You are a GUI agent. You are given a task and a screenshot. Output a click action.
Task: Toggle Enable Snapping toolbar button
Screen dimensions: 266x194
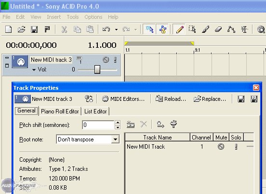coord(149,29)
